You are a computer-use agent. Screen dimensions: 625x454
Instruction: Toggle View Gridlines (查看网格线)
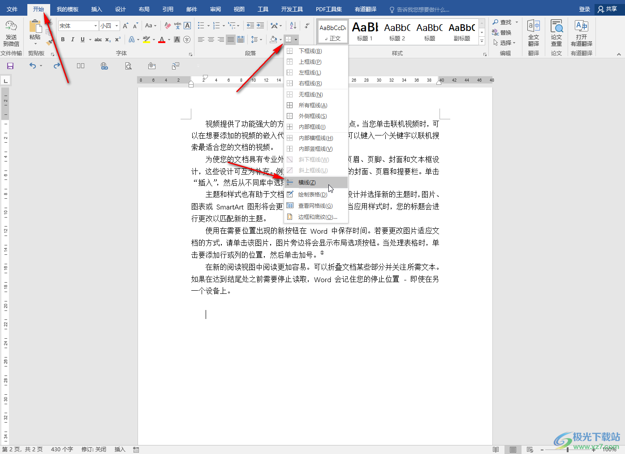pyautogui.click(x=316, y=205)
